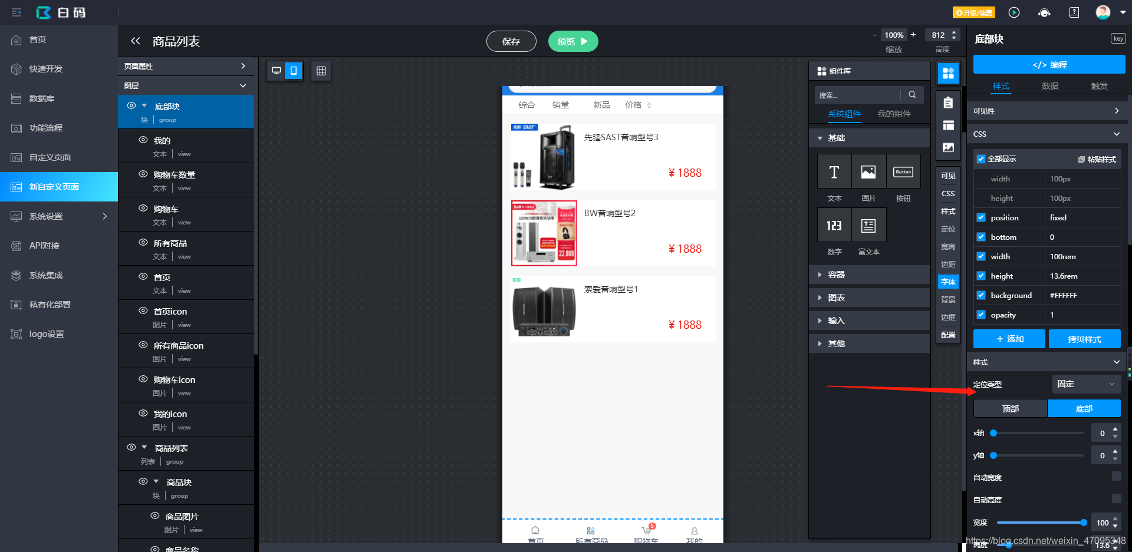The height and width of the screenshot is (552, 1132).
Task: Expand the 页面属性 section
Action: pos(186,66)
